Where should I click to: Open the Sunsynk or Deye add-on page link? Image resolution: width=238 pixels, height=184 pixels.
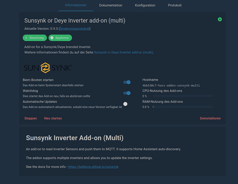[124, 52]
